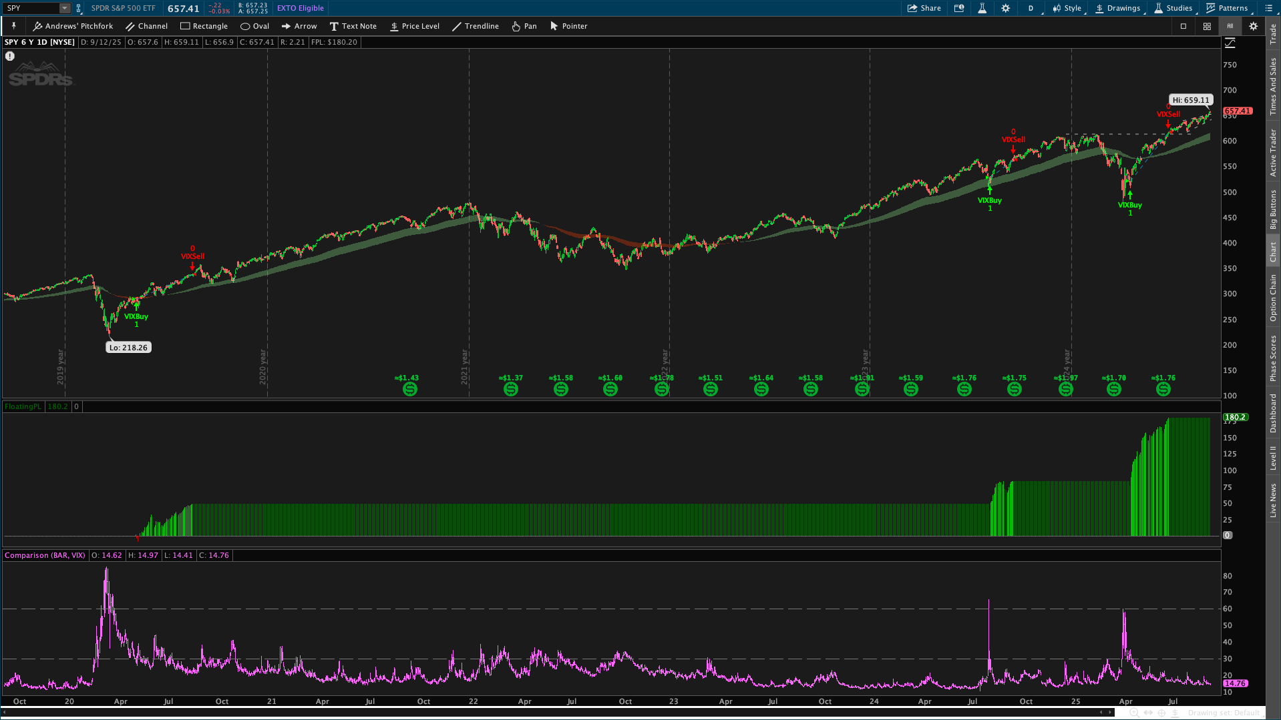The width and height of the screenshot is (1281, 720).
Task: Click the Share button
Action: [x=924, y=8]
